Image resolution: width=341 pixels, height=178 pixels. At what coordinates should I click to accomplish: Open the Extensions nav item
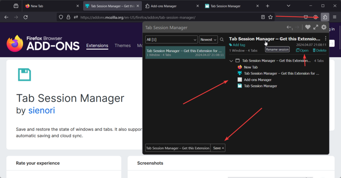[97, 45]
